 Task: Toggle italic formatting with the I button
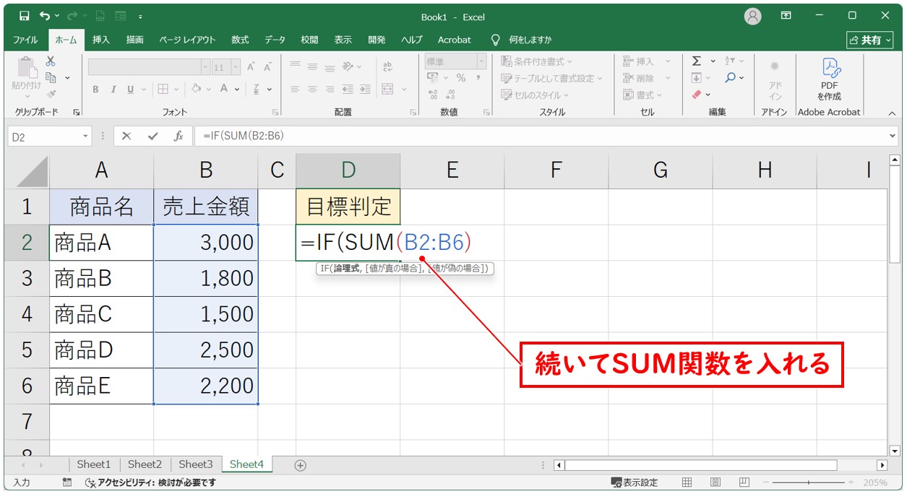[x=113, y=89]
